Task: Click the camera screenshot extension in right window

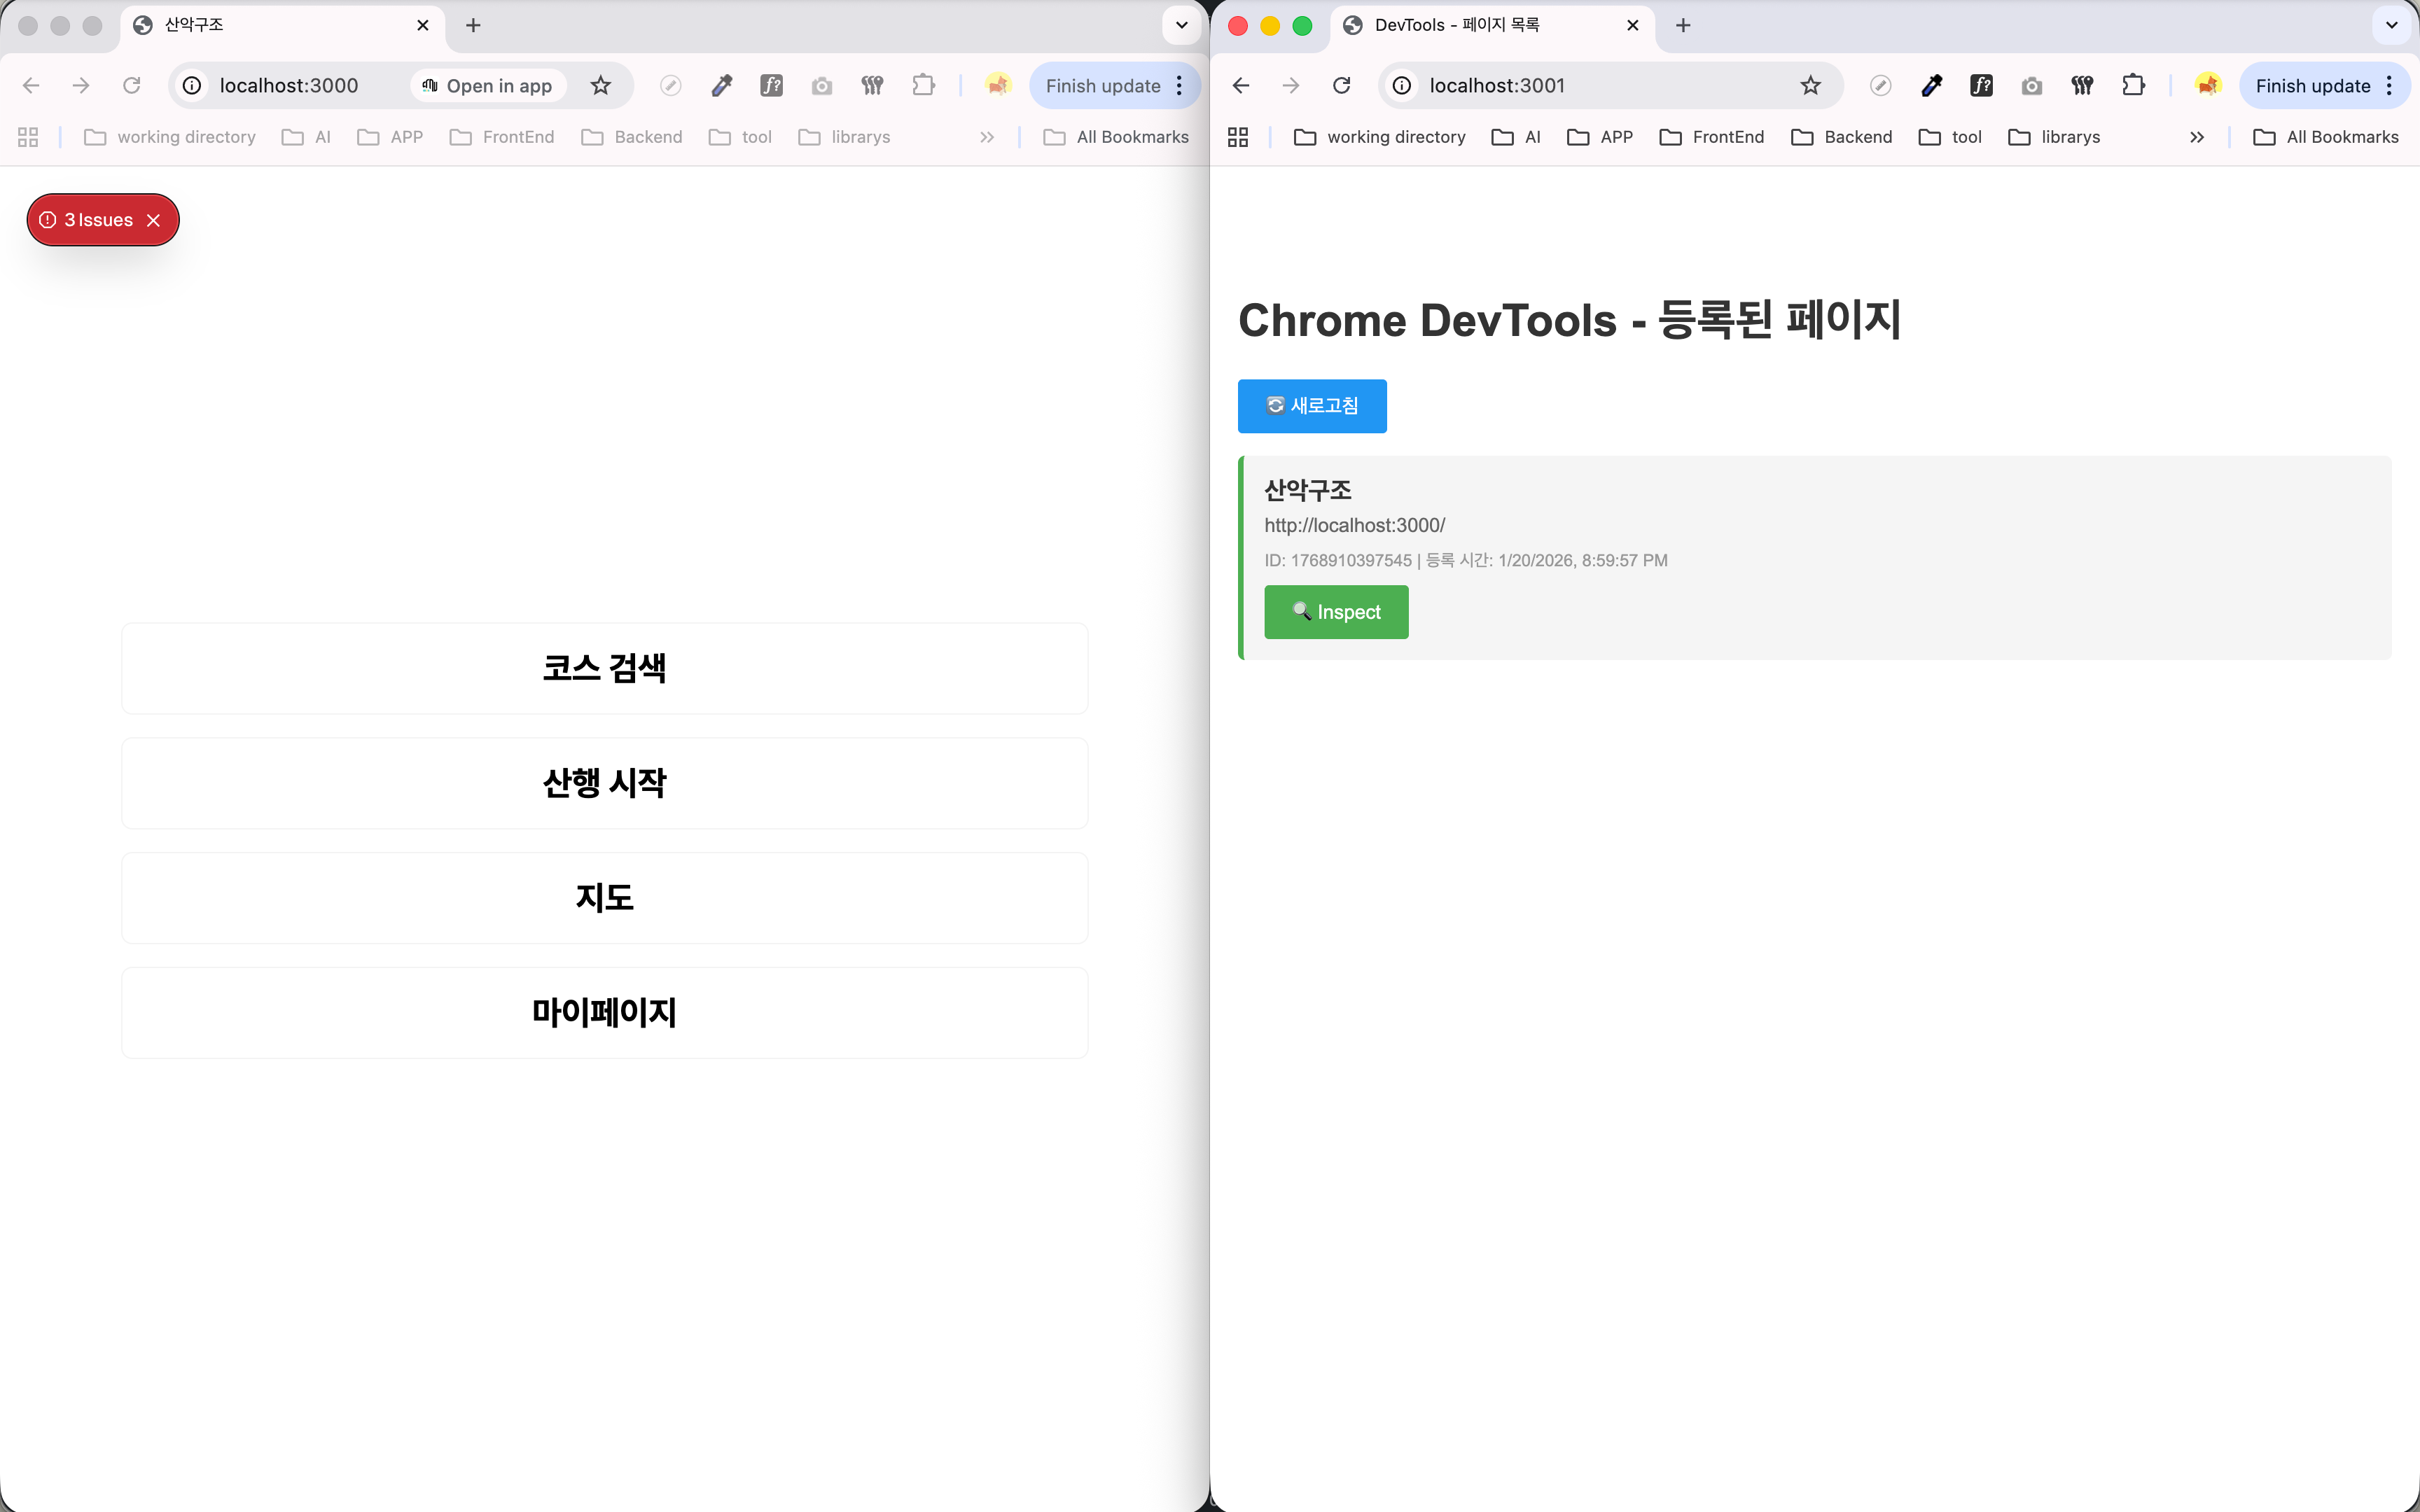Action: coord(2031,86)
